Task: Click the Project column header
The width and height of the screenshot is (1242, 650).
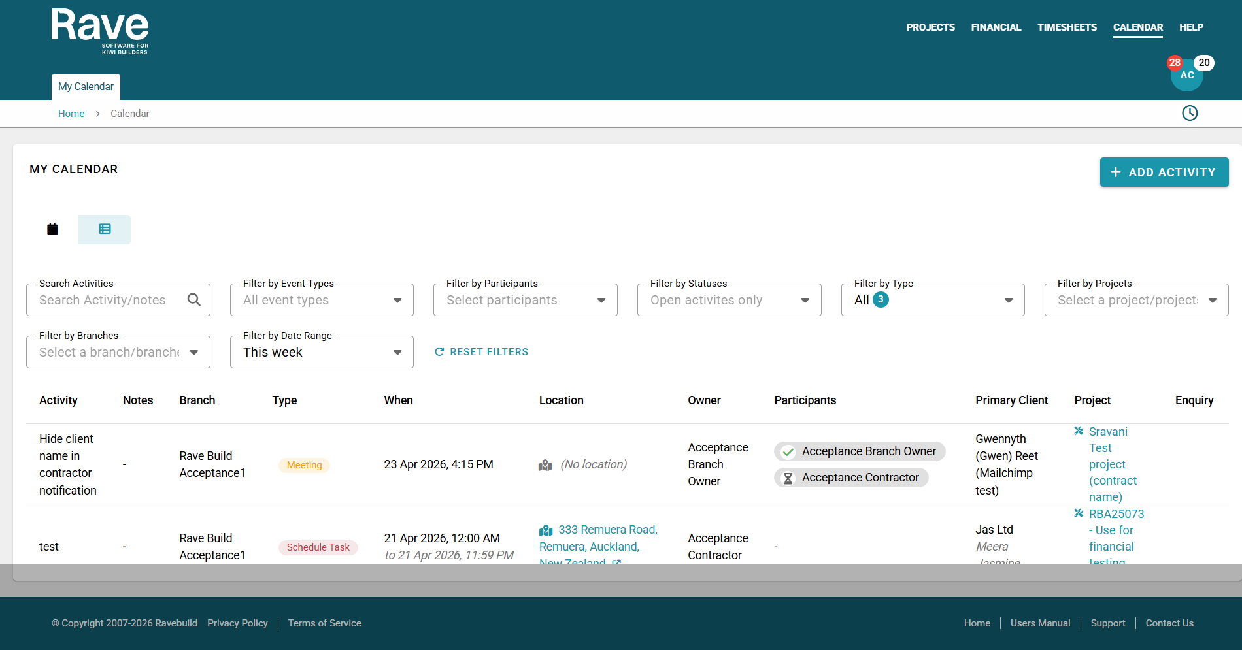Action: tap(1092, 400)
